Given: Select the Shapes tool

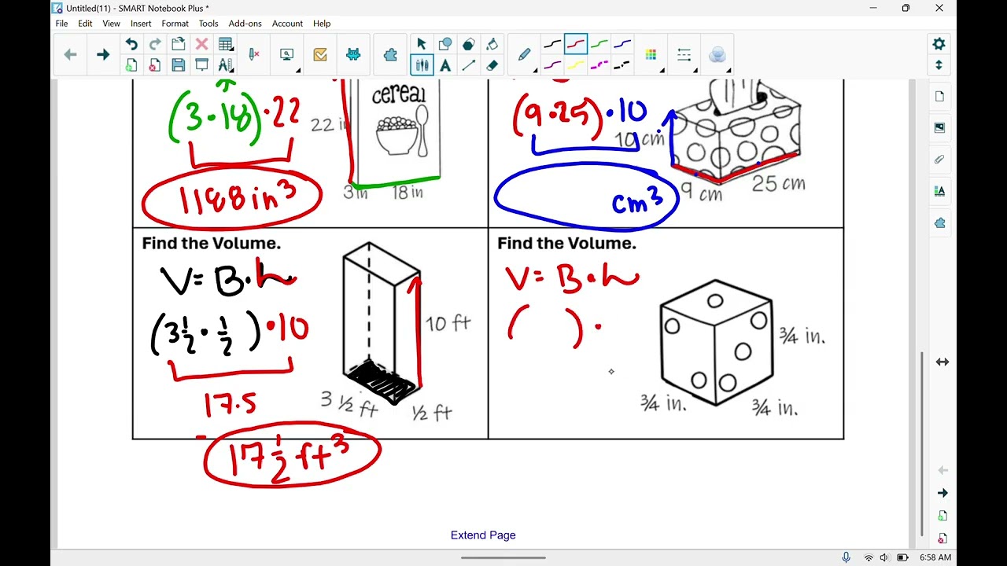Looking at the screenshot, I should click(x=445, y=44).
